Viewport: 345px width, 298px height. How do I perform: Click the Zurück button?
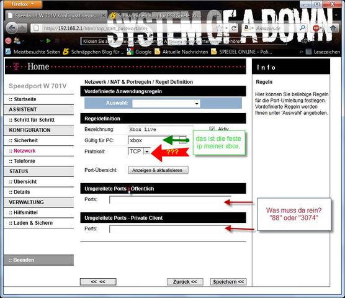[185, 282]
